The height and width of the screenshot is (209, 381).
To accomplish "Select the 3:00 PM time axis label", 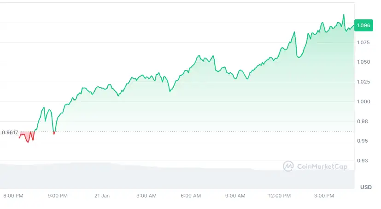I will tap(324, 196).
